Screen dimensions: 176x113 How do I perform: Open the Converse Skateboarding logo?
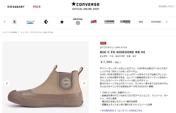109,22
